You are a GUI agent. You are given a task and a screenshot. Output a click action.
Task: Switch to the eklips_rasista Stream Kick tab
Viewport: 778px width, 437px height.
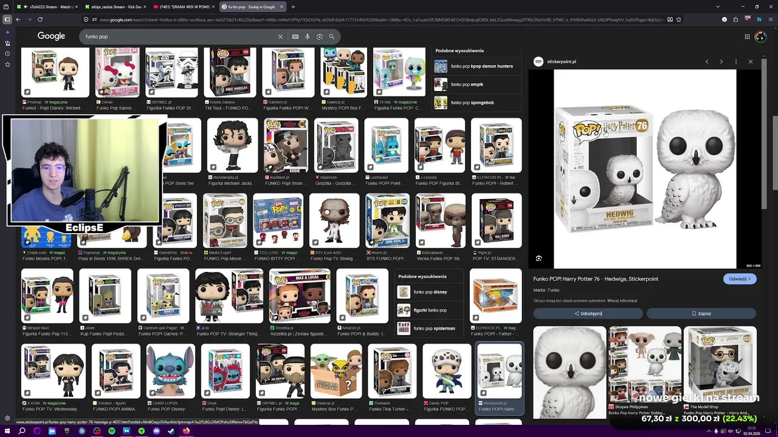[115, 7]
